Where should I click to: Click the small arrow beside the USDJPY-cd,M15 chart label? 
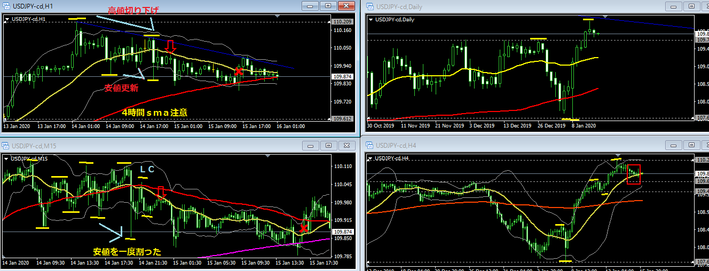point(6,158)
